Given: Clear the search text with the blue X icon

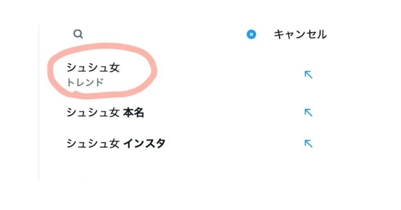Looking at the screenshot, I should [x=251, y=34].
